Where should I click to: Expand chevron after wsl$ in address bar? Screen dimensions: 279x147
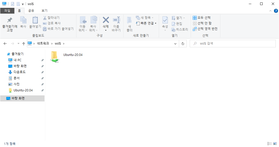point(64,44)
